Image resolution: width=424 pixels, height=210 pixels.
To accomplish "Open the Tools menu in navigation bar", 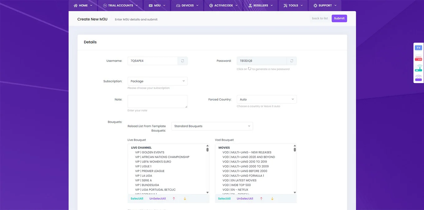I will point(293,6).
